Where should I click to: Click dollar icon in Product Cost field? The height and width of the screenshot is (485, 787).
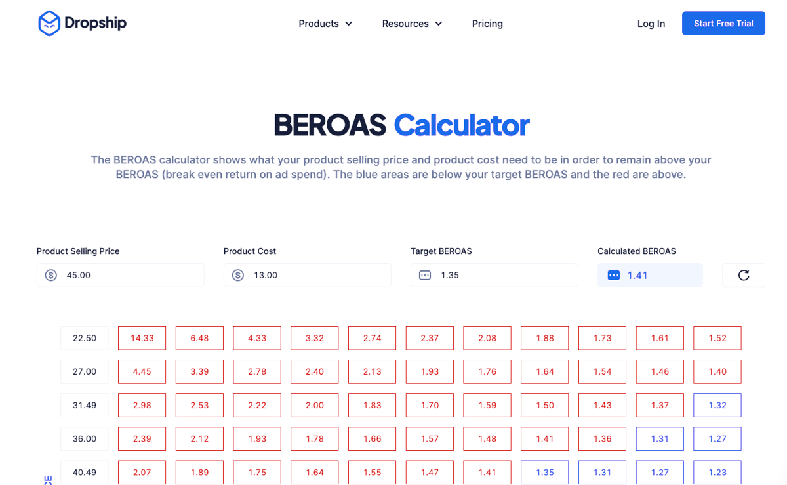(238, 275)
